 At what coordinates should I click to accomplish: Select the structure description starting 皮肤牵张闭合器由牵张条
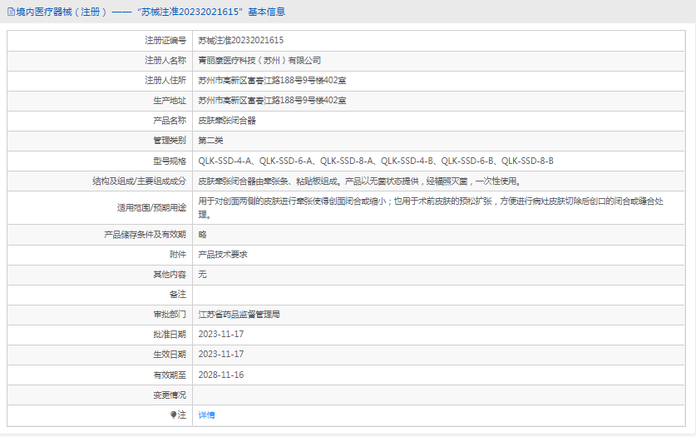pyautogui.click(x=359, y=181)
